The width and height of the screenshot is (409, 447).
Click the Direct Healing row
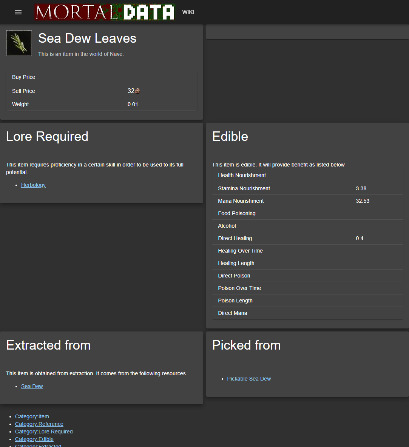tap(307, 238)
